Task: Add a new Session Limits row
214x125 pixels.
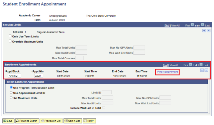Action: pos(204,30)
